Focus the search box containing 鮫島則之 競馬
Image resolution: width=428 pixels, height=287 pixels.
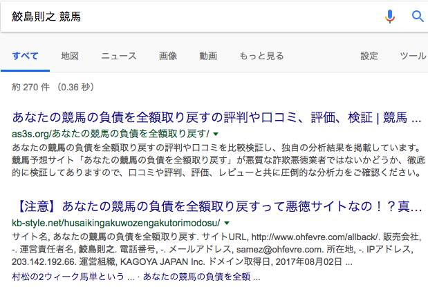(191, 17)
